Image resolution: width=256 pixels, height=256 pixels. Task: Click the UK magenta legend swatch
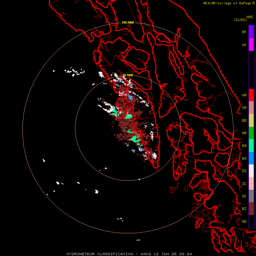pyautogui.click(x=251, y=45)
